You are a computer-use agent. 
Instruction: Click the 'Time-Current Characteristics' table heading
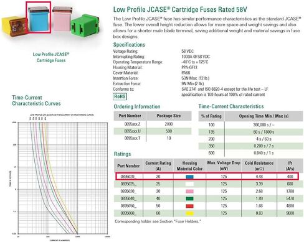[x=231, y=106]
